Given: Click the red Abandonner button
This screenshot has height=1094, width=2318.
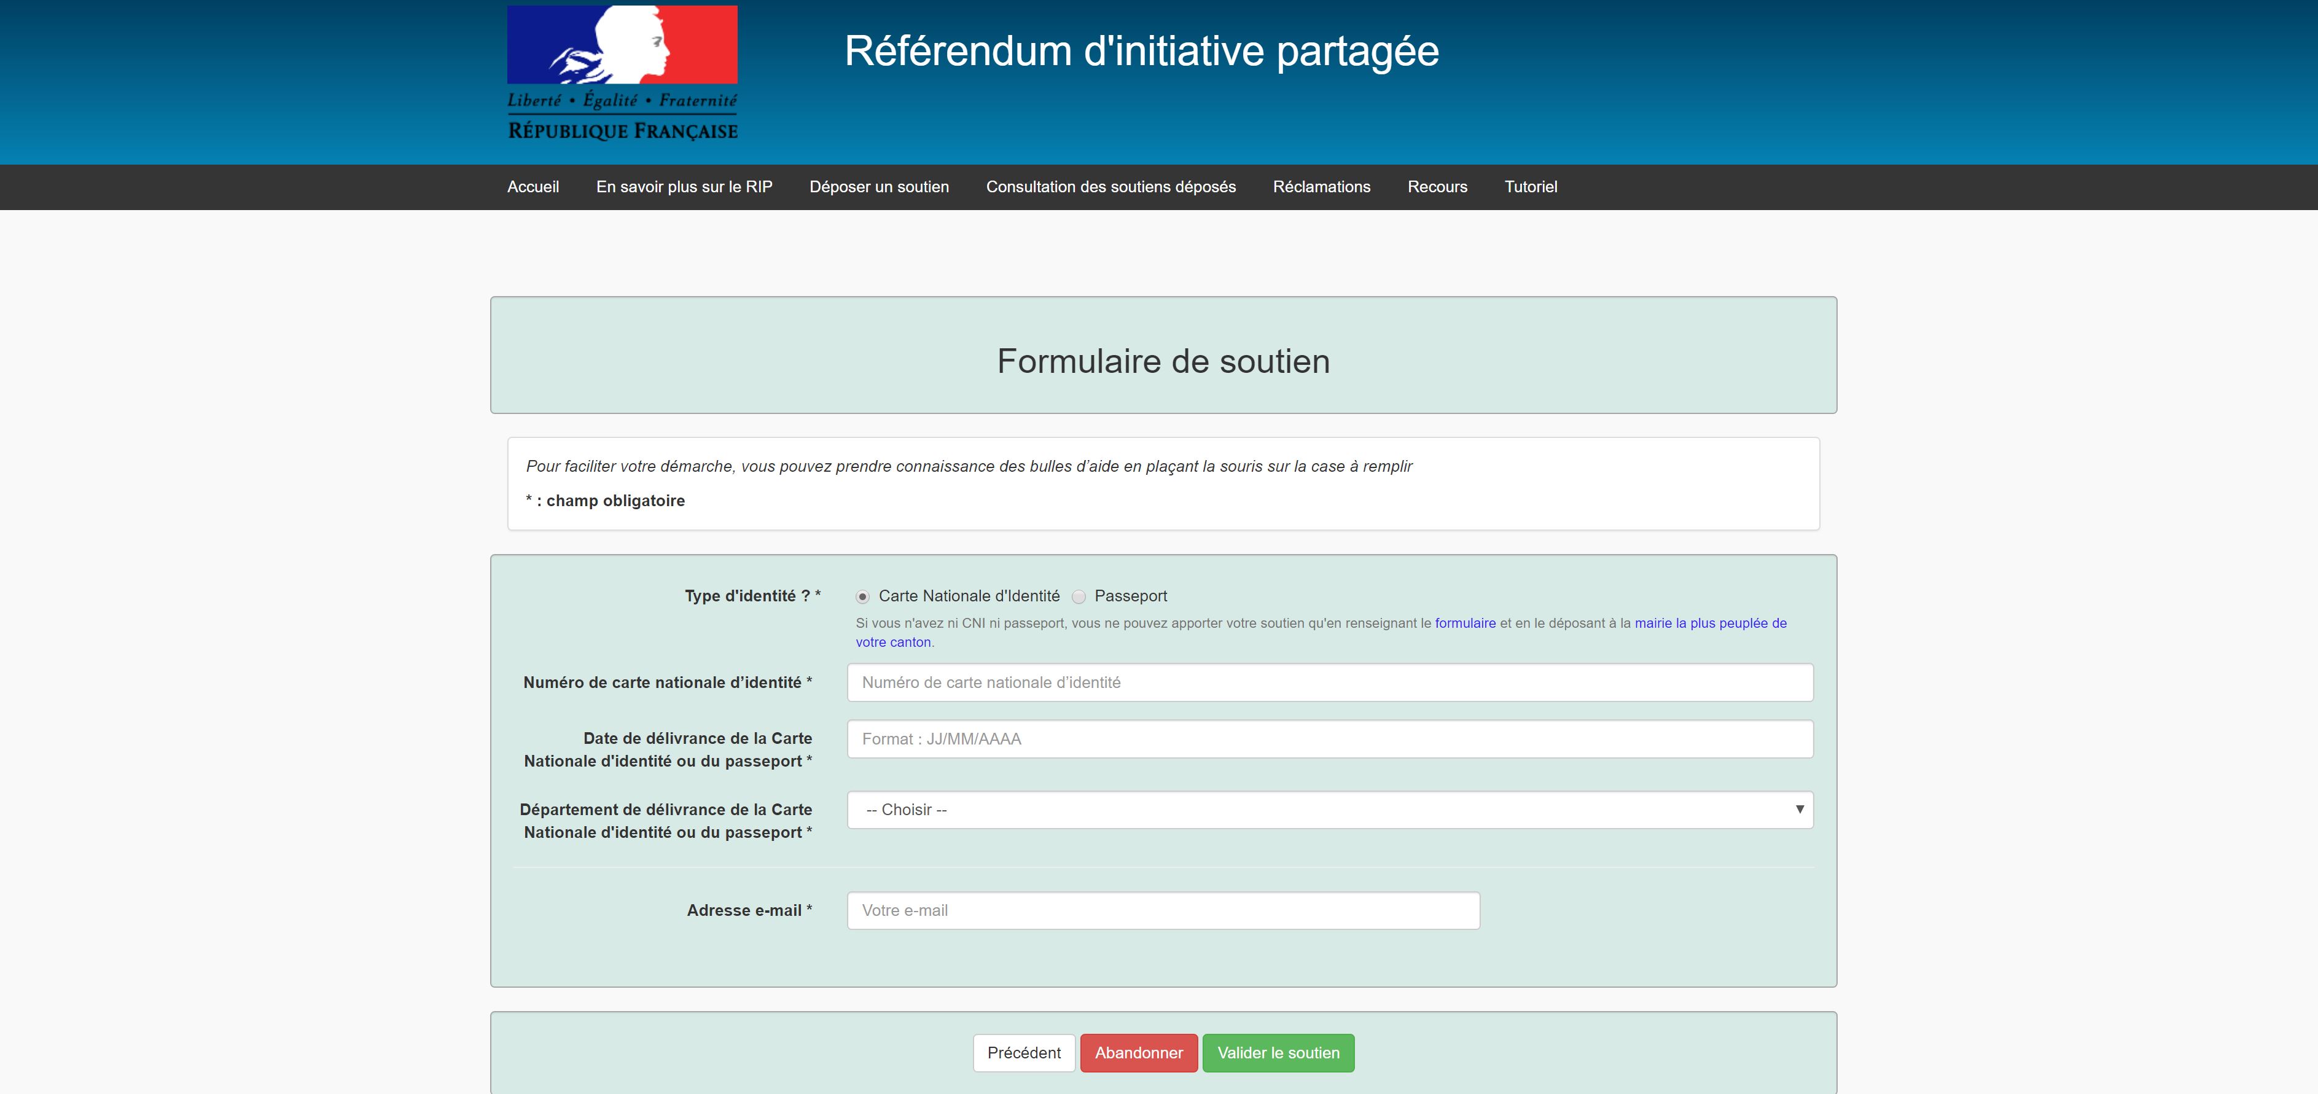Looking at the screenshot, I should pos(1138,1053).
